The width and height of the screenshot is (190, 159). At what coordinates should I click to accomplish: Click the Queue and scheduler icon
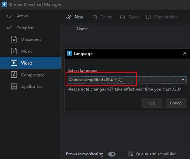(x=131, y=154)
